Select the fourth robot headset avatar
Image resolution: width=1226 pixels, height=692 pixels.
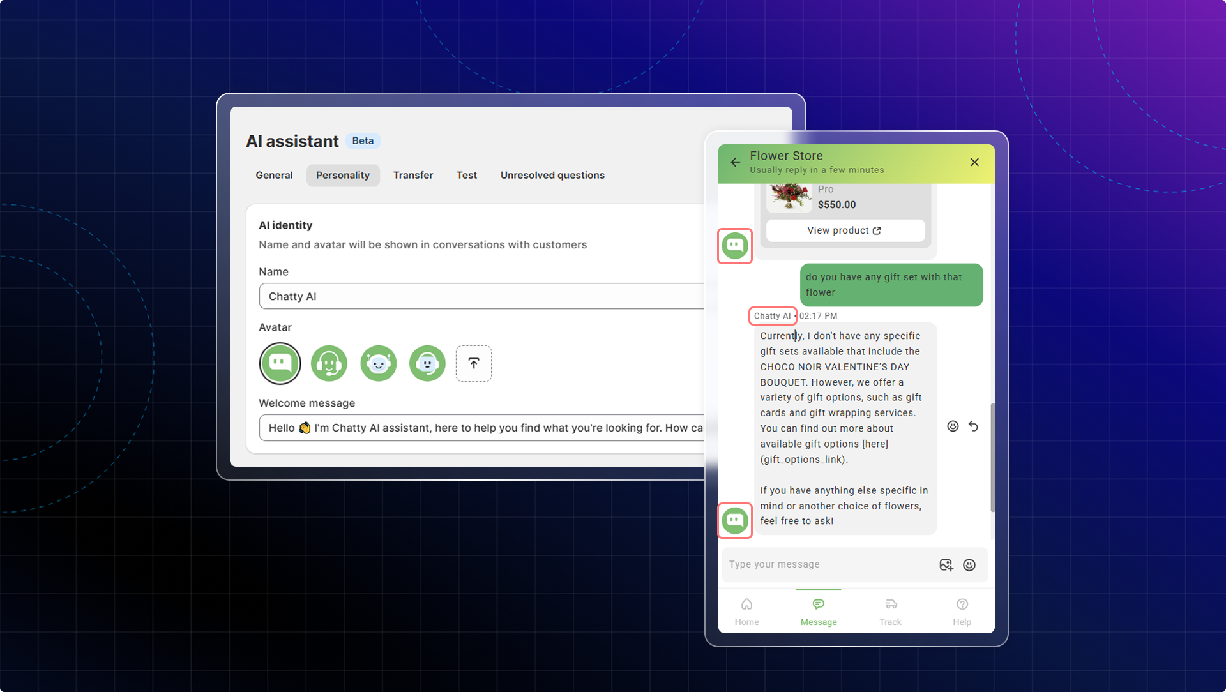(427, 364)
